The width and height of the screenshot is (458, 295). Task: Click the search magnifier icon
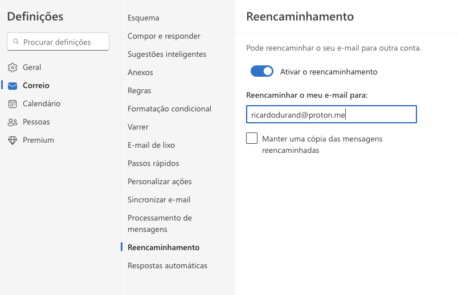pyautogui.click(x=15, y=42)
